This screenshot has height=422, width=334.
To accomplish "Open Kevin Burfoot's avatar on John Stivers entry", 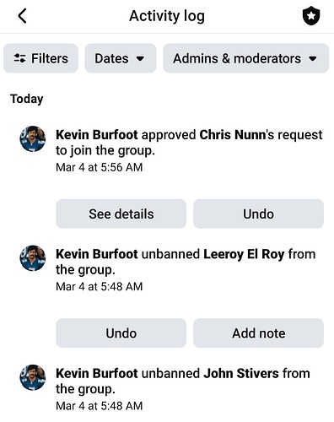I will (x=33, y=377).
